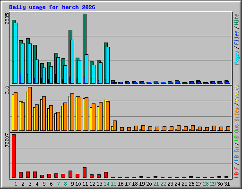Select the red kB bar for day 14
The width and height of the screenshot is (242, 189).
(x=106, y=175)
